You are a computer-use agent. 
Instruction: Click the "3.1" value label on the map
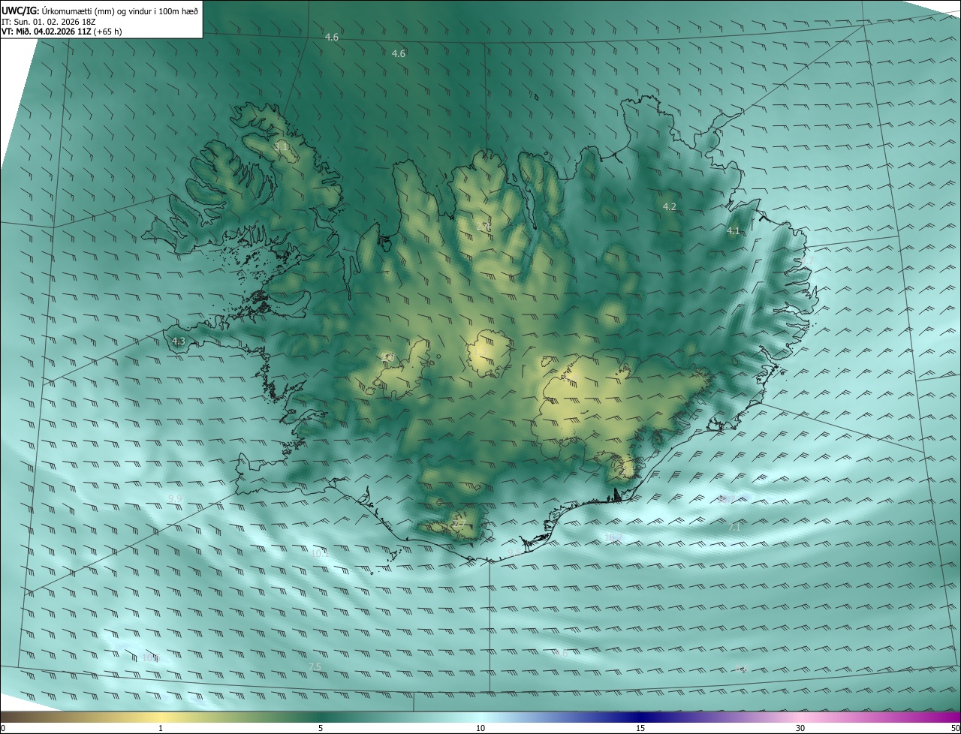[282, 147]
